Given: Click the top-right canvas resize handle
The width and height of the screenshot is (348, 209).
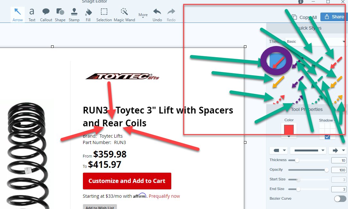Looking at the screenshot, I should click(245, 47).
